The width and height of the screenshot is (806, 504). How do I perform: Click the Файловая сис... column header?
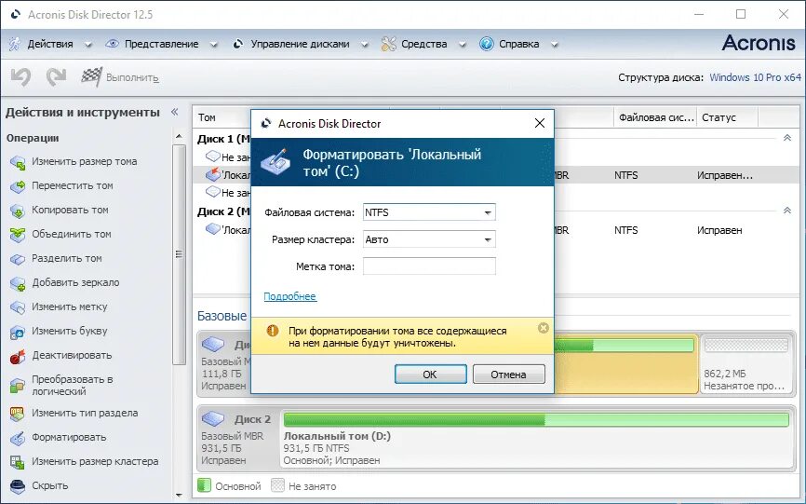(655, 117)
